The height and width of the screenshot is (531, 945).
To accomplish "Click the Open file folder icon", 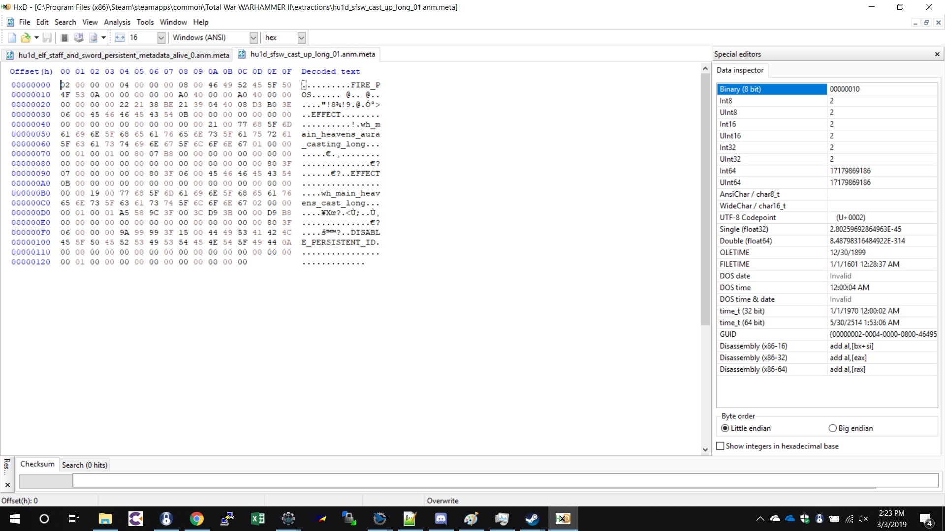I will (x=26, y=37).
